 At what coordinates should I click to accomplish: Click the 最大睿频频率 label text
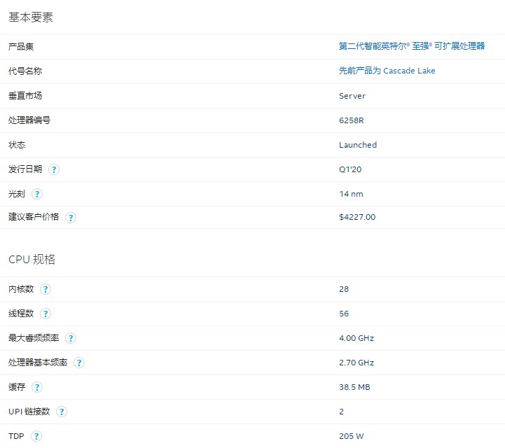34,337
